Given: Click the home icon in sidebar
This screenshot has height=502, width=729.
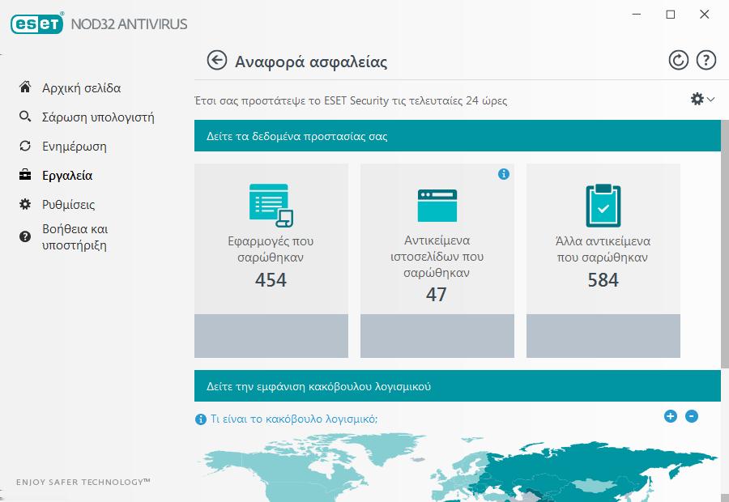Looking at the screenshot, I should point(25,87).
